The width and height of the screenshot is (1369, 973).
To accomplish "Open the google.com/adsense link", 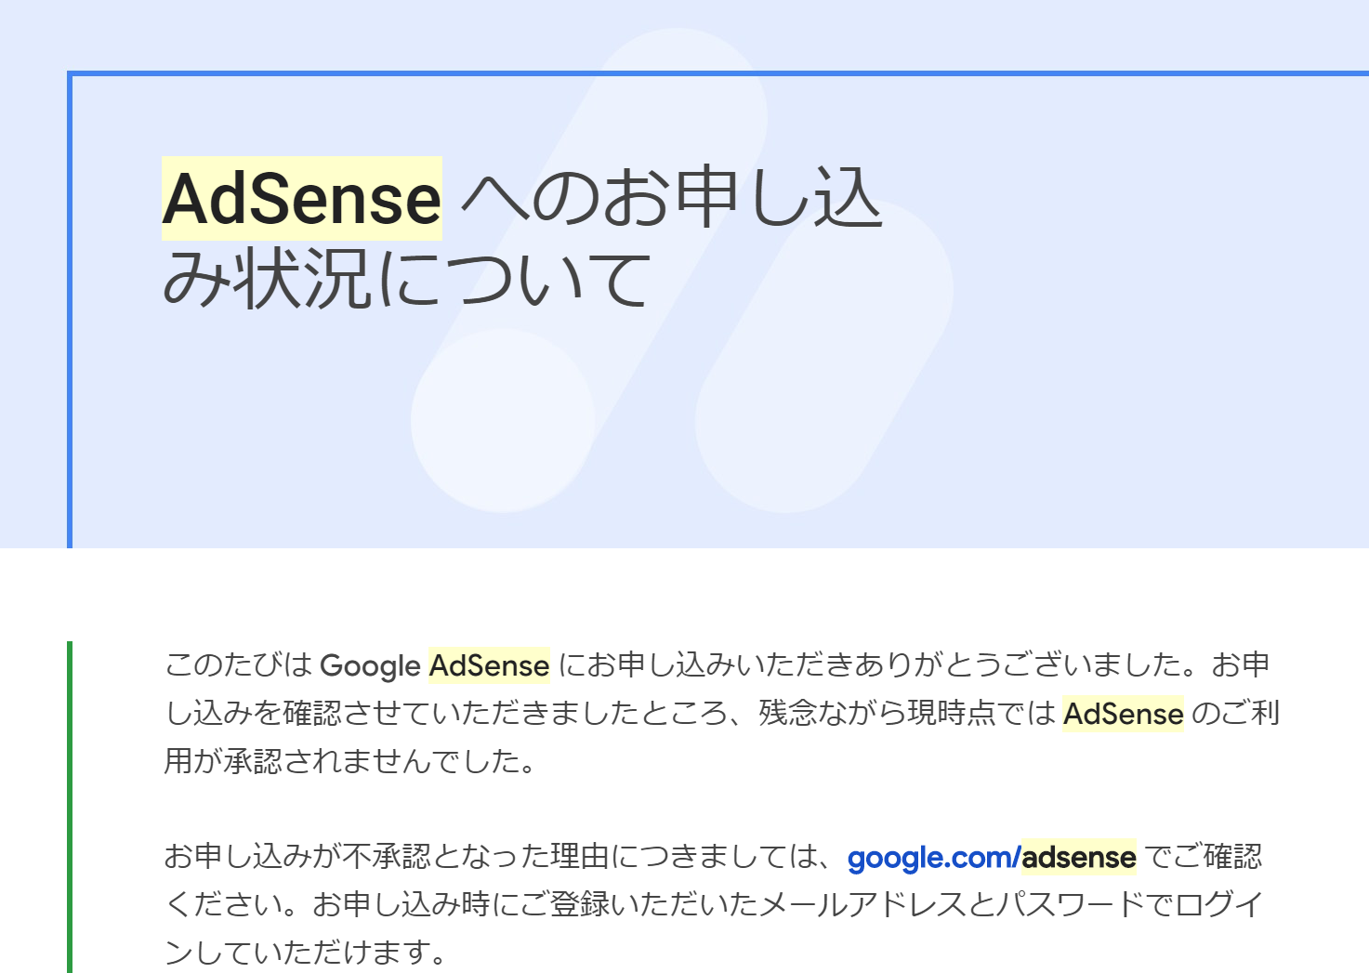I will 992,857.
